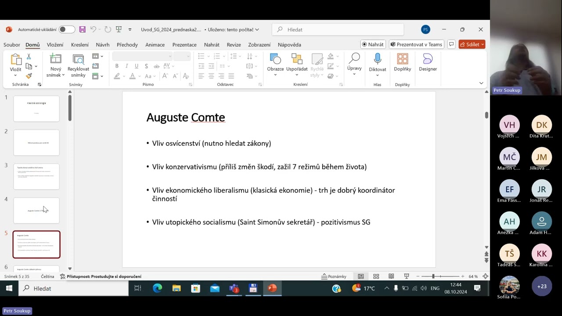Start dictation with the Diktovat microphone
The height and width of the screenshot is (316, 562).
tap(377, 59)
